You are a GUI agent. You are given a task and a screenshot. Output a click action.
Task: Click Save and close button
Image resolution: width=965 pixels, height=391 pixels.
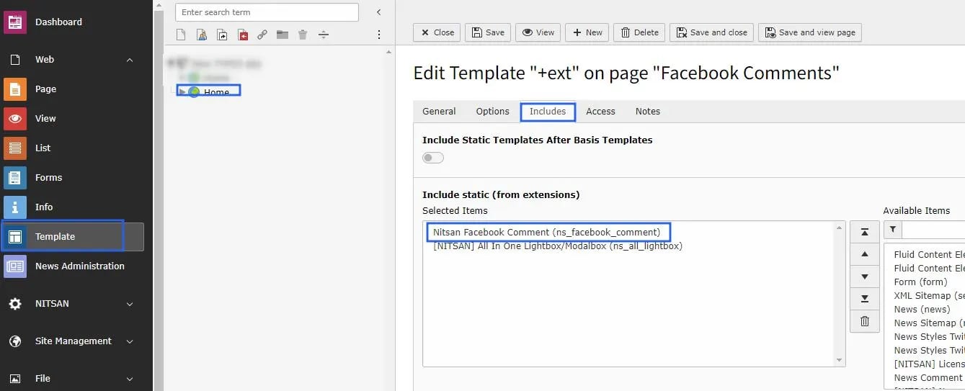(x=711, y=32)
